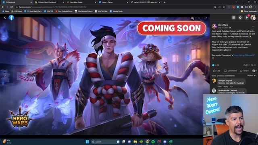The height and width of the screenshot is (145, 258).
Task: Open the browser extensions puzzle icon
Action: tap(242, 7)
